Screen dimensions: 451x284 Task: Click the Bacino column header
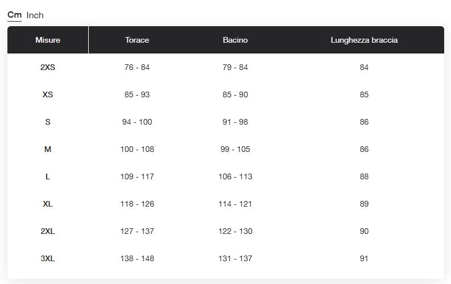[x=235, y=40]
